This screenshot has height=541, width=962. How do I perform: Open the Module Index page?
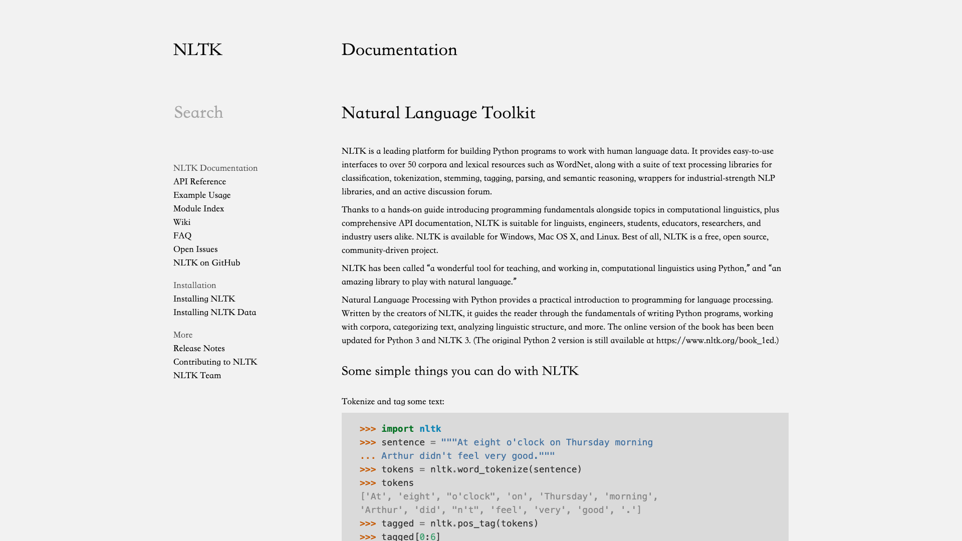click(x=198, y=208)
